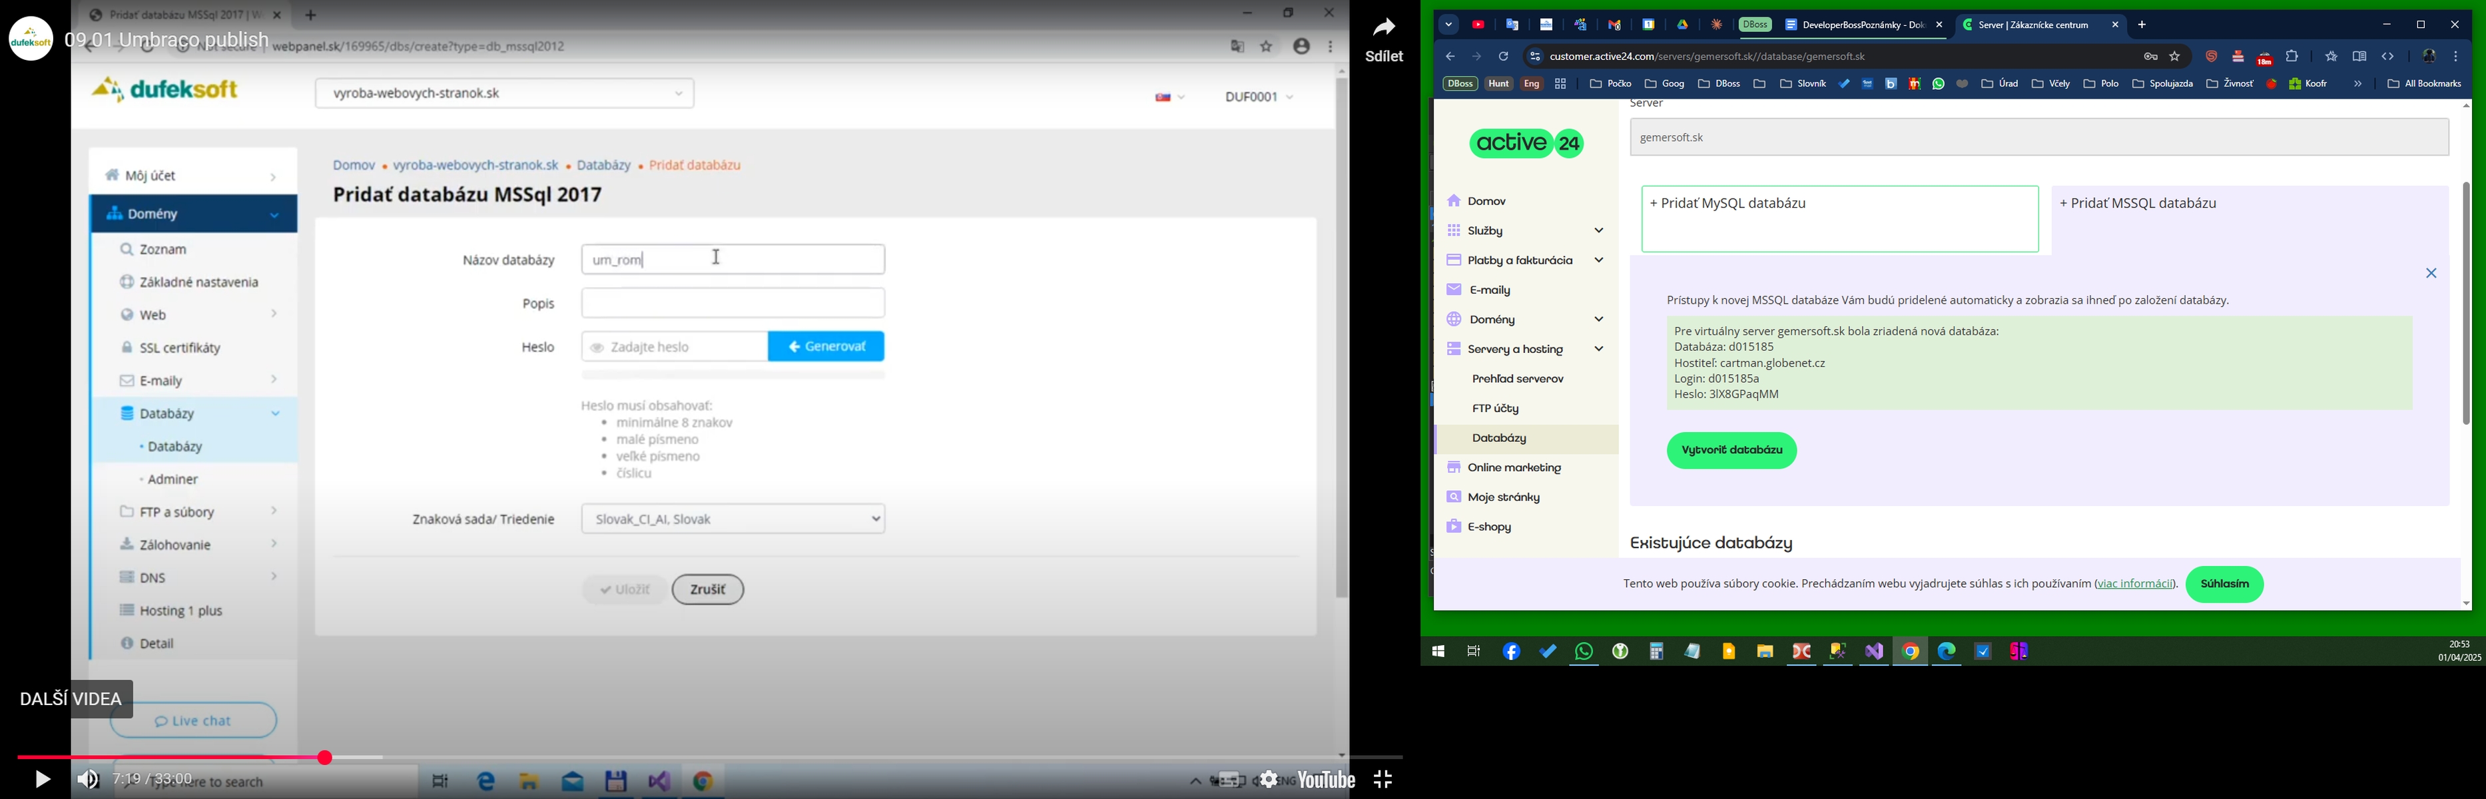Image resolution: width=2486 pixels, height=799 pixels.
Task: Reload the active24 page
Action: coord(1504,57)
